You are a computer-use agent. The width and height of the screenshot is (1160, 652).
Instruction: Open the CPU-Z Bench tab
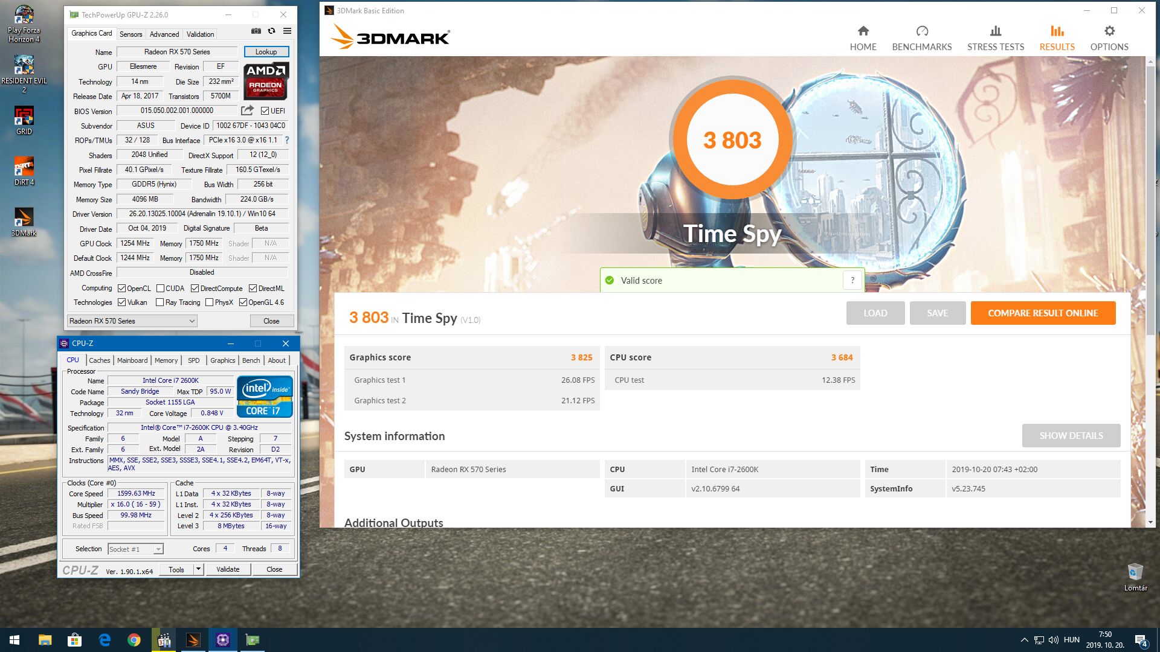tap(251, 360)
